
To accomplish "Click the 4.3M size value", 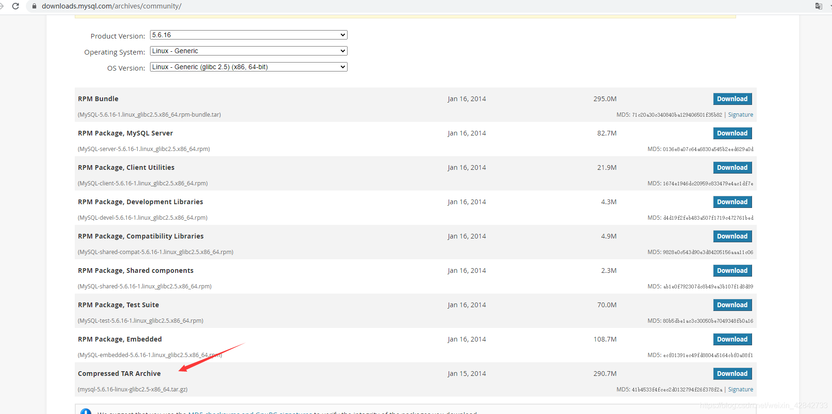I will (609, 202).
